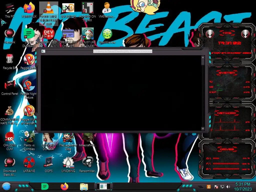
Task: Launch the RansomWar skull icon
Action: [x=87, y=165]
